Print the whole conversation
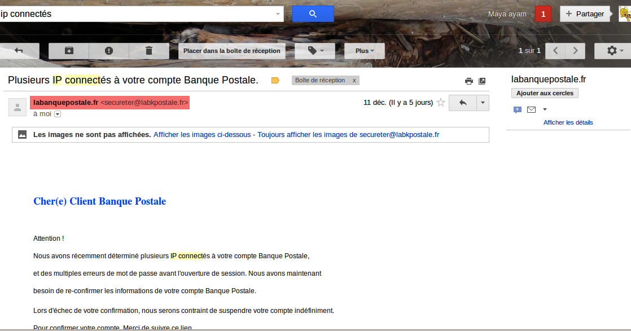This screenshot has height=331, width=631. 469,81
